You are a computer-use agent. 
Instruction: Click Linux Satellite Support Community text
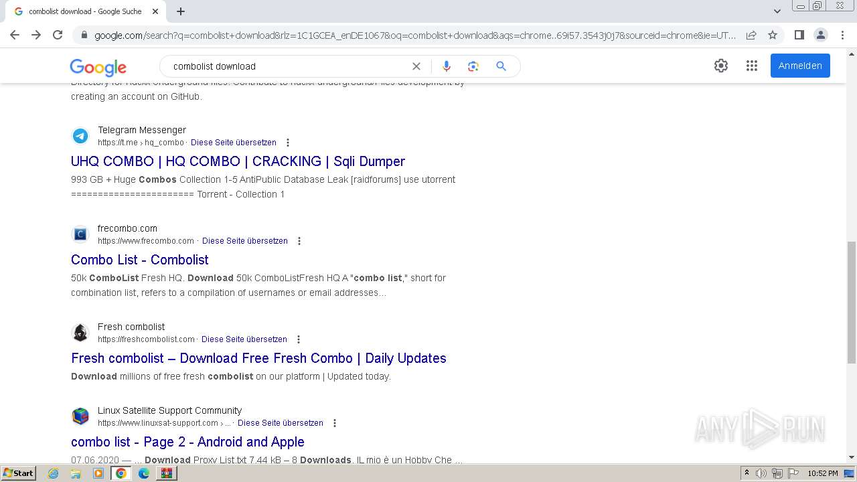click(169, 410)
